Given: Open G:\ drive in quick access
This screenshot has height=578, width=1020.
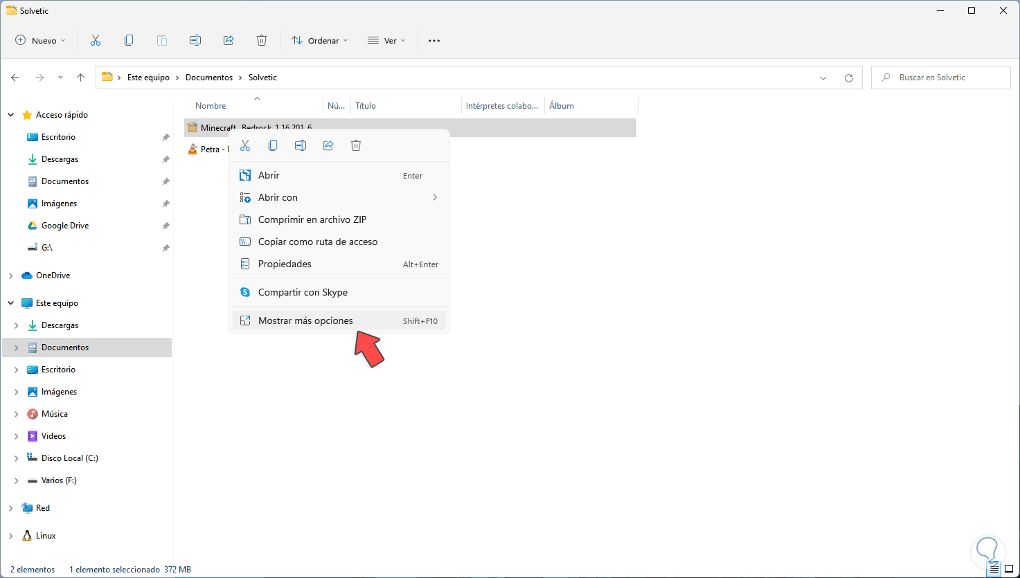Looking at the screenshot, I should tap(47, 248).
